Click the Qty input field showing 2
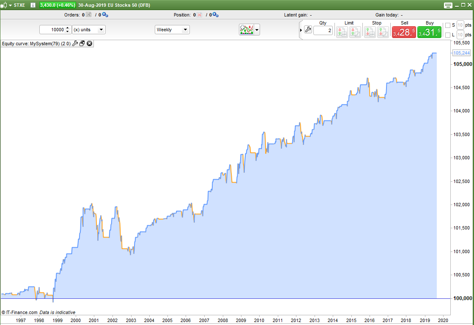This screenshot has width=474, height=325. [x=323, y=30]
